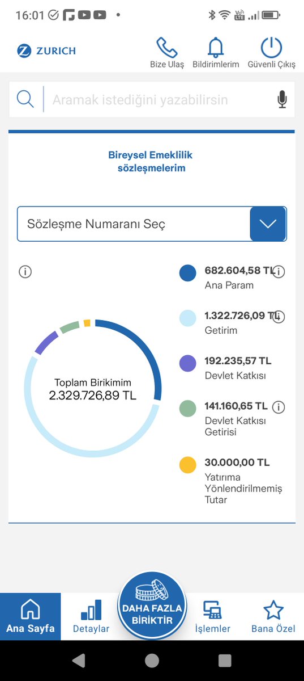Tap Güvenli Çıkış power icon
Image resolution: width=304 pixels, height=681 pixels.
click(x=272, y=53)
